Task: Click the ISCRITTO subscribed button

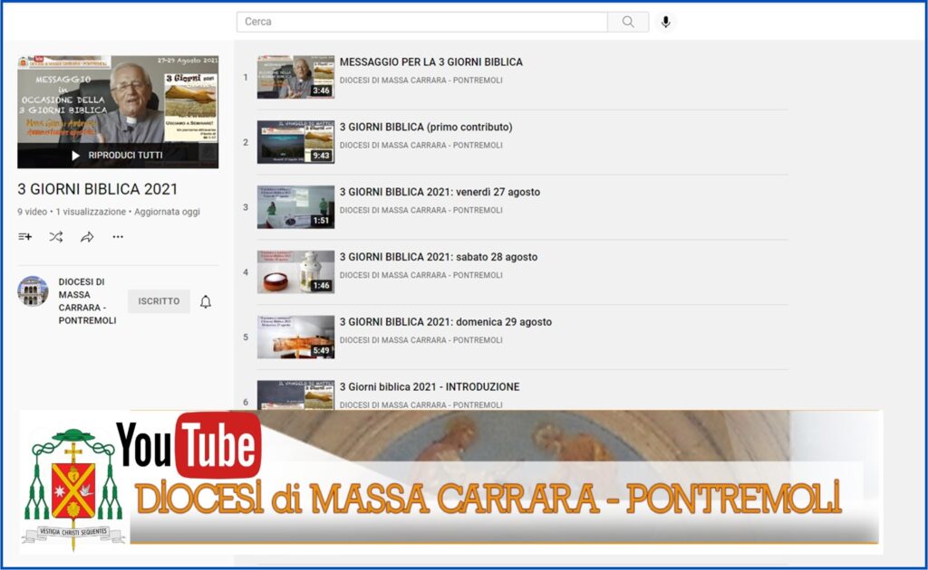Action: click(x=159, y=301)
